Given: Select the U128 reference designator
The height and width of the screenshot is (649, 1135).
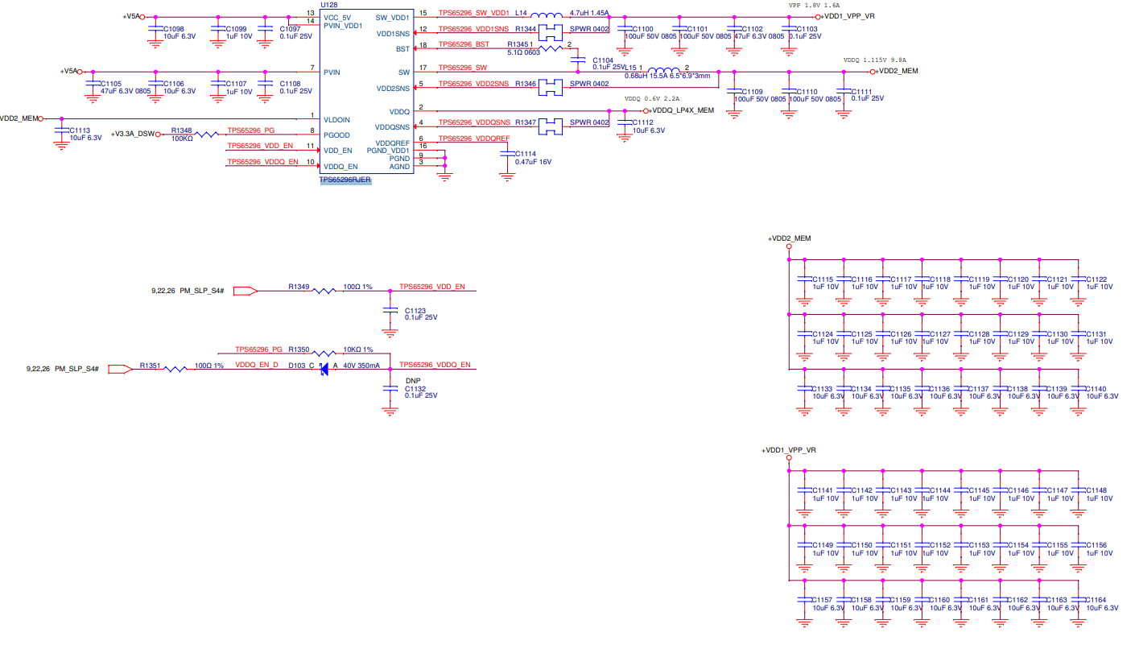Looking at the screenshot, I should (x=328, y=5).
